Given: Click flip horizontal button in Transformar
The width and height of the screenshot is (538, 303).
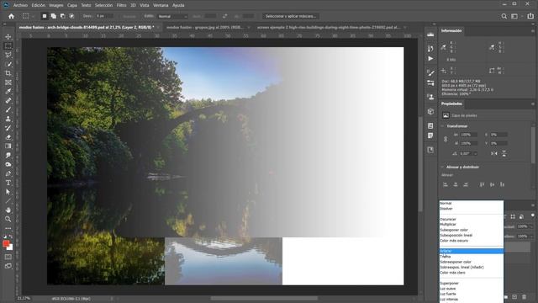Looking at the screenshot, I should pyautogui.click(x=494, y=153).
